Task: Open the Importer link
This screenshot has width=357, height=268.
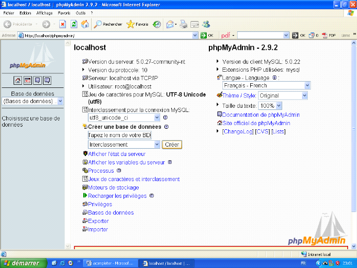Action: tap(98, 229)
